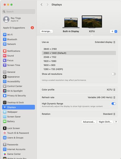Select the Network globe icon
Image resolution: width=121 pixels, height=159 pixels.
[x=5, y=44]
